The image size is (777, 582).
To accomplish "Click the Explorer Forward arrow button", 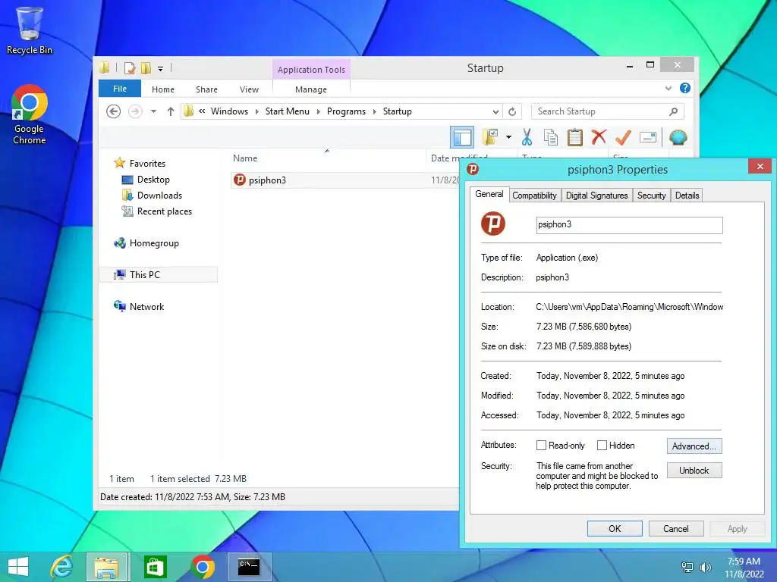I will (x=135, y=111).
